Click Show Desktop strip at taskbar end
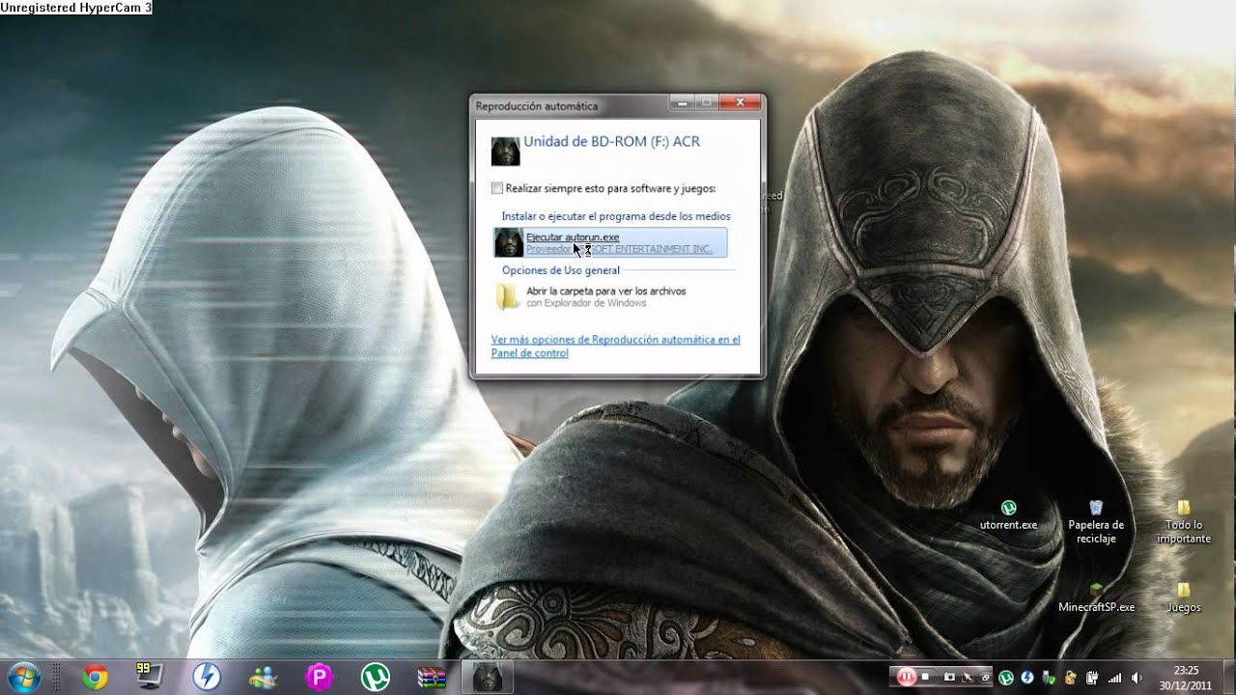This screenshot has width=1236, height=695. pos(1228,678)
